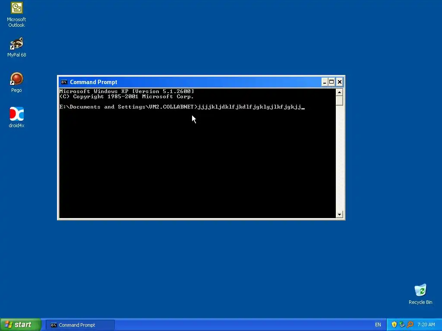442x331 pixels.
Task: Click the Copyright 1985-2001 line
Action: [126, 97]
